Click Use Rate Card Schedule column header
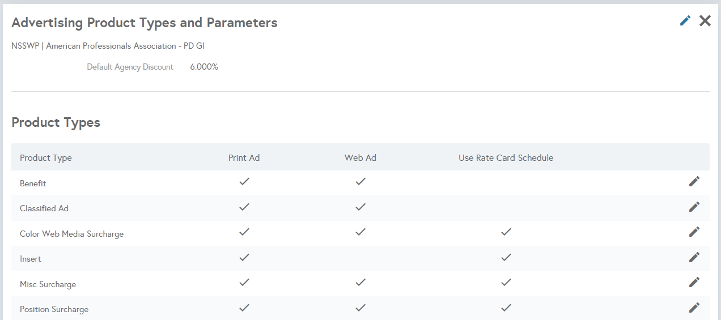This screenshot has width=721, height=320. point(506,158)
